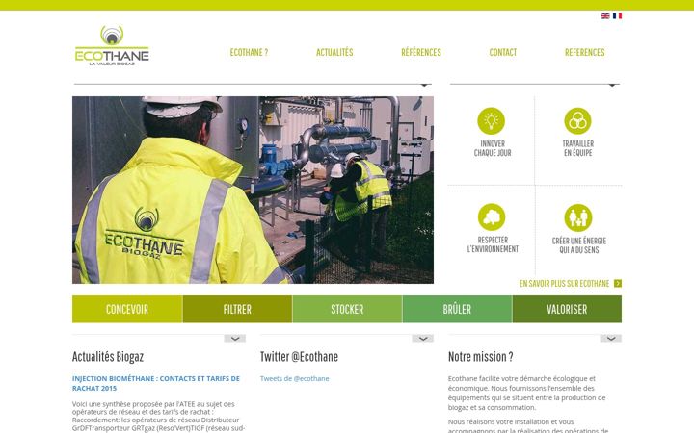Click the paragraph starting Ecothane facilite votre démarche
This screenshot has width=694, height=433.
(526, 393)
